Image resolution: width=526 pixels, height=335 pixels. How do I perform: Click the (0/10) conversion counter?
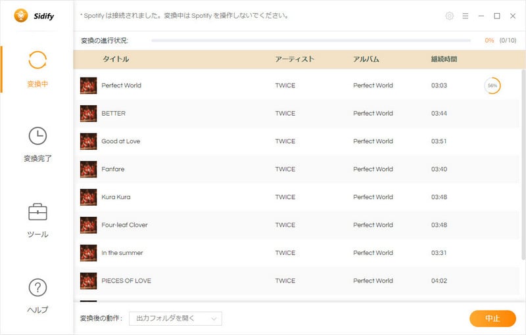tap(508, 41)
